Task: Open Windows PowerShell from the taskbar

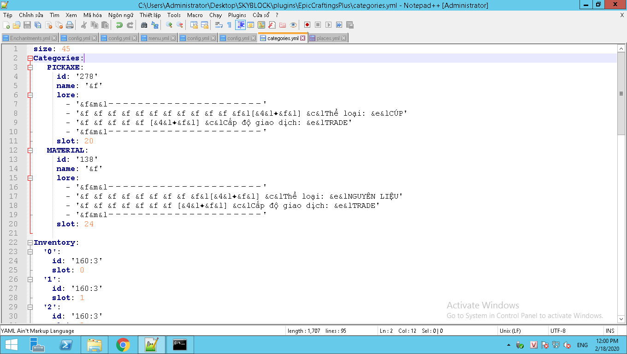Action: click(x=66, y=345)
